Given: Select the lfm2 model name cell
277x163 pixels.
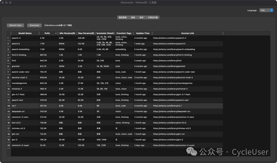Looking at the screenshot, I should point(25,60).
